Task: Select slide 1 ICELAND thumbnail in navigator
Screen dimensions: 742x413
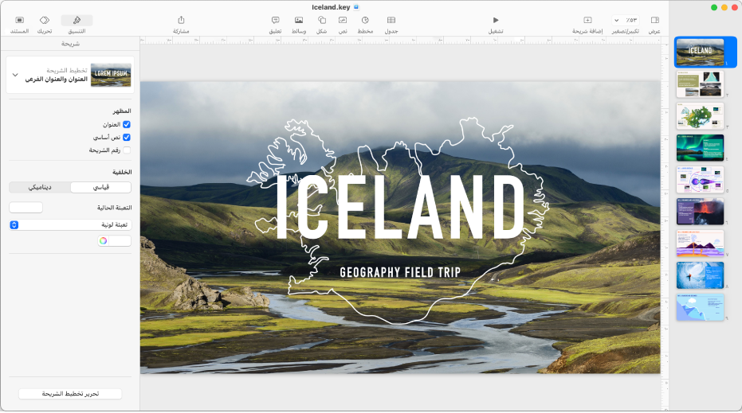Action: pos(700,52)
